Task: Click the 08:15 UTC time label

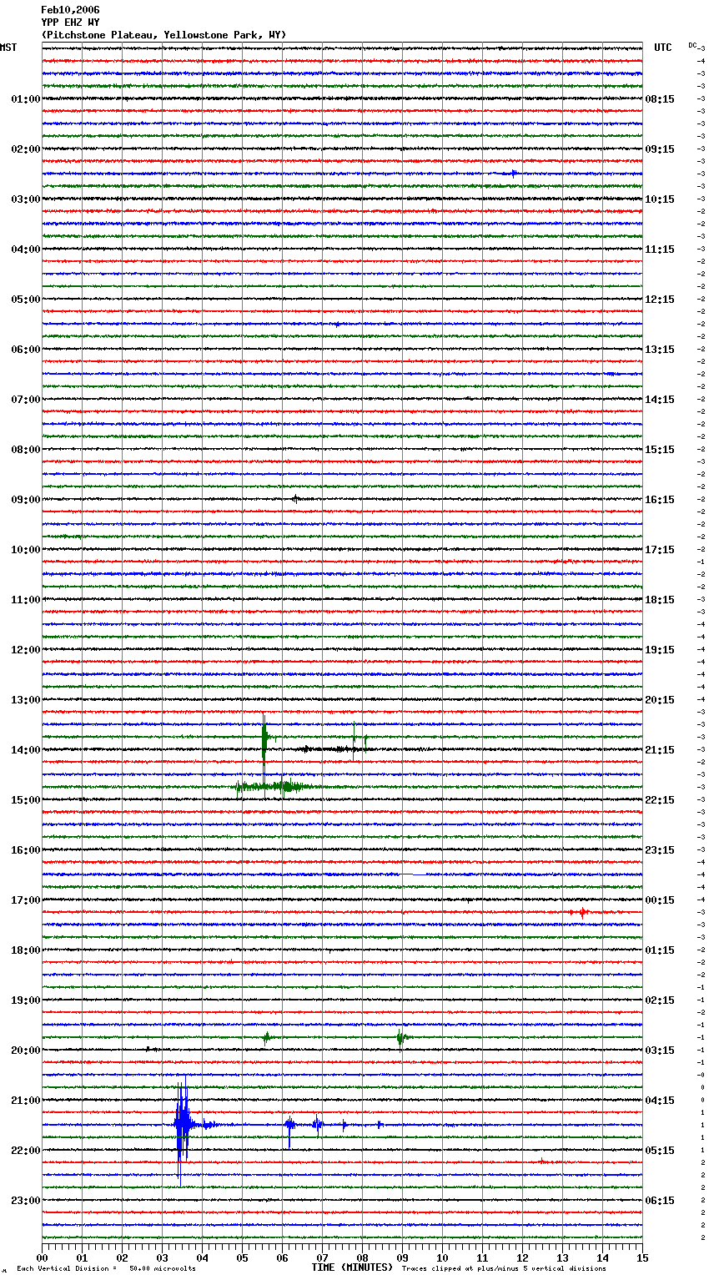Action: coord(660,99)
